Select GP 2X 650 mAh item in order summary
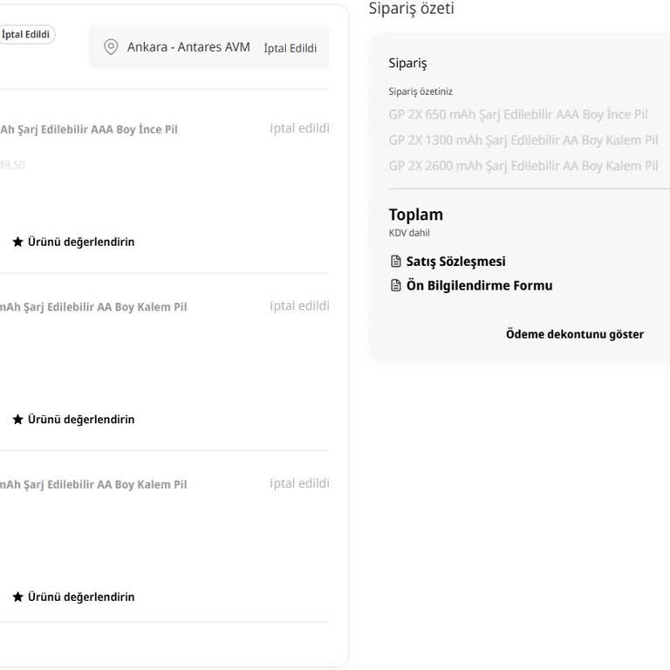Screen dimensions: 670x670 pyautogui.click(x=517, y=114)
